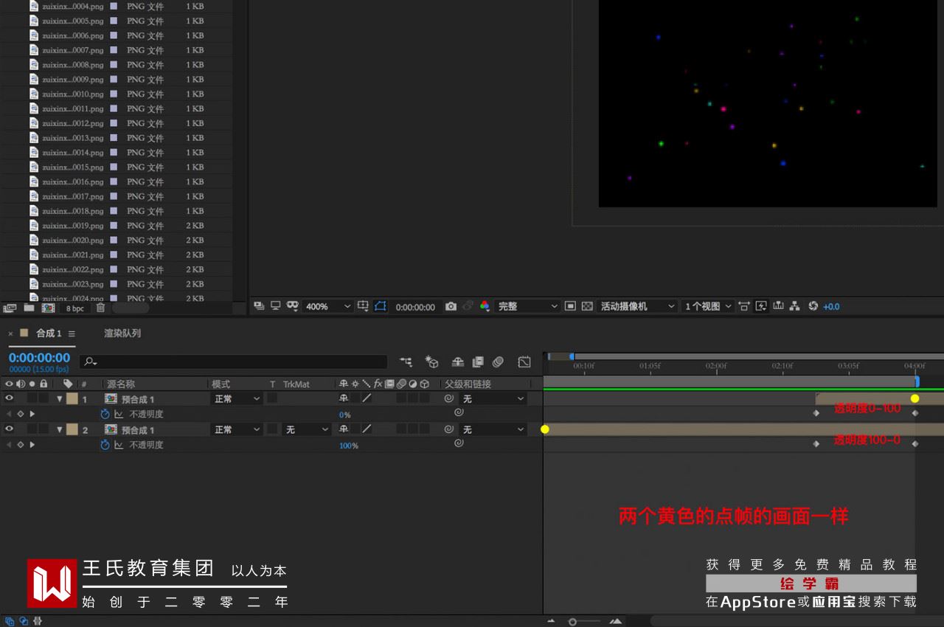
Task: Toggle the draft 3D switch
Action: (x=432, y=361)
